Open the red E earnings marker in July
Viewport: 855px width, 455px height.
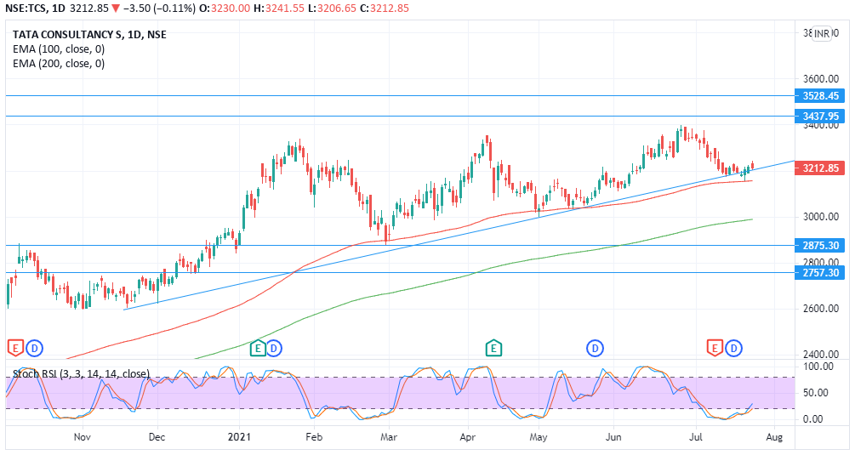coord(715,347)
